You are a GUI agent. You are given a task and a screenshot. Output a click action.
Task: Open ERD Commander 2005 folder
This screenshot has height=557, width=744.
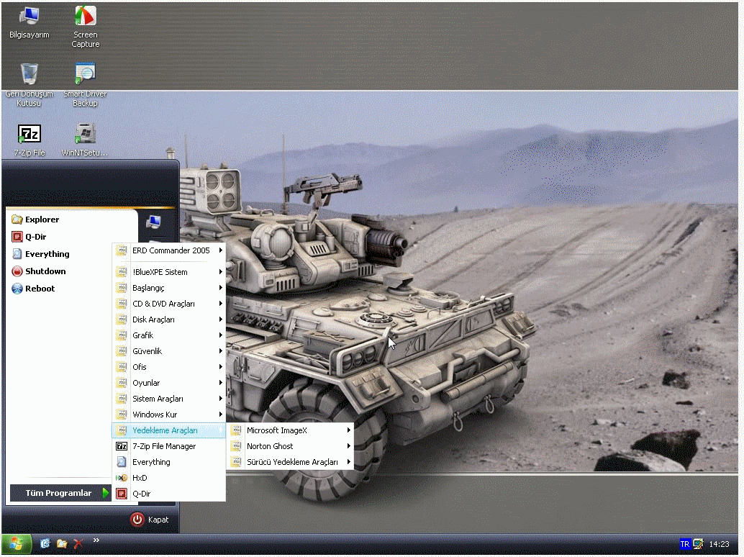tap(168, 250)
